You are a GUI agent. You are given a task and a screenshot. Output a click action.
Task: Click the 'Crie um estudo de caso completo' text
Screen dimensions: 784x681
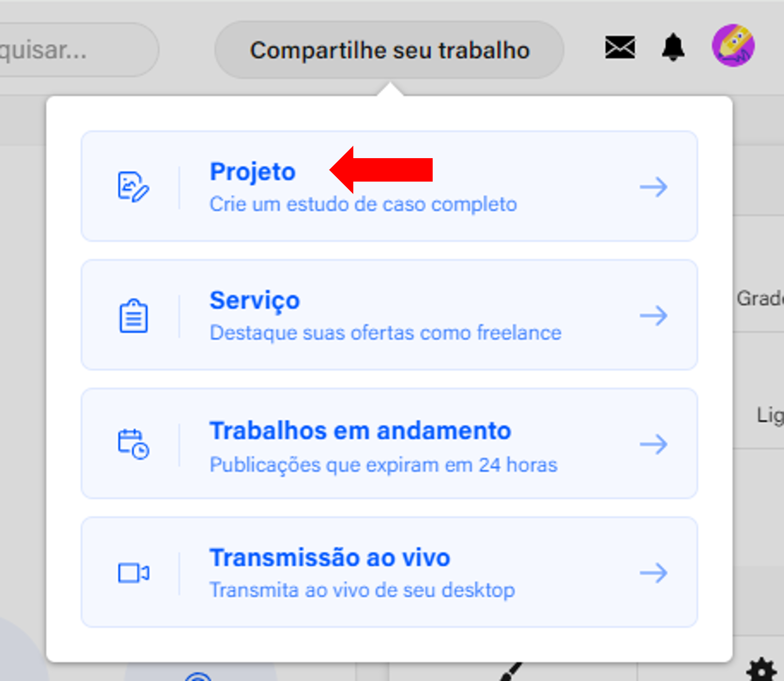pos(363,205)
